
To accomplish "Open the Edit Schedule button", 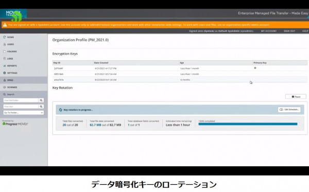I will click(x=289, y=110).
